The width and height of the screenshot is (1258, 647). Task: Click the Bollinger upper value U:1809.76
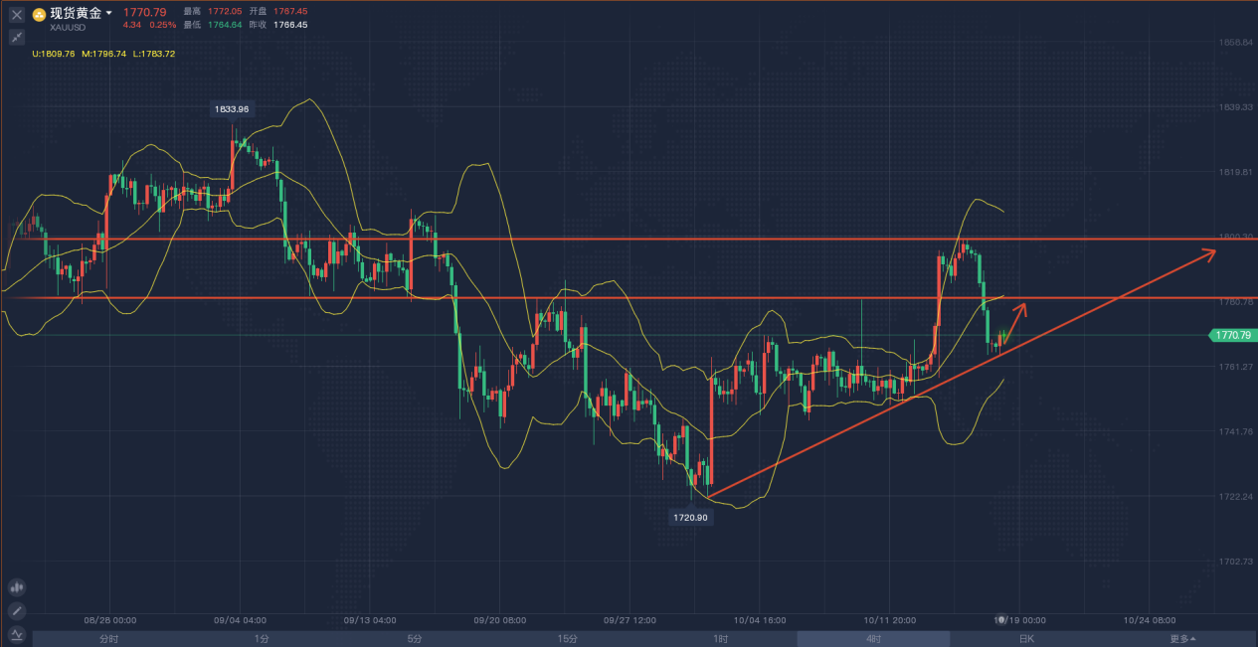coord(54,54)
